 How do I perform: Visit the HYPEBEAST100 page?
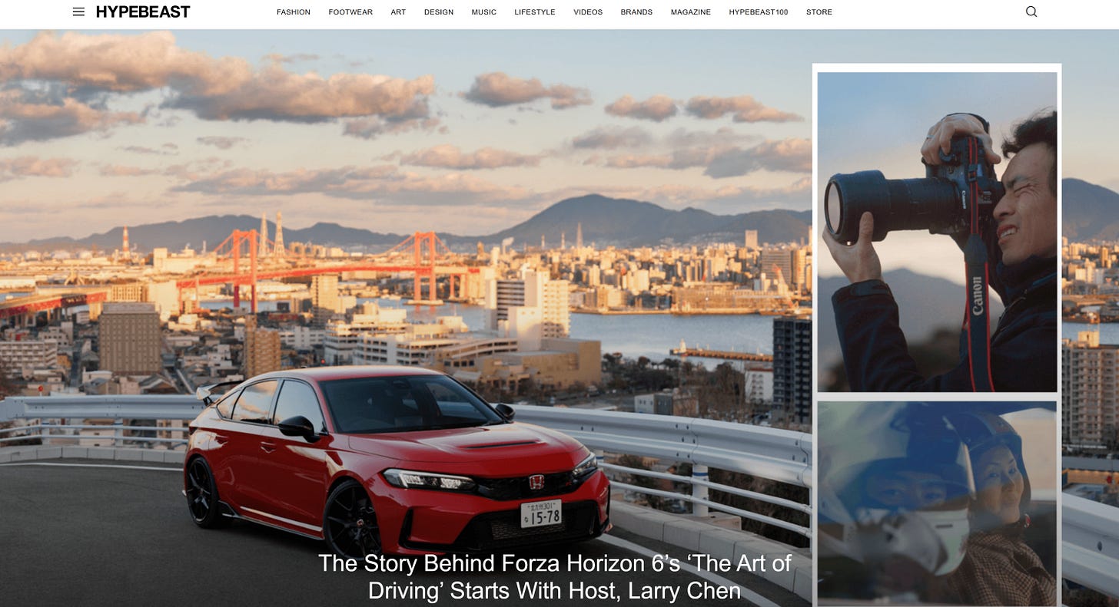[759, 12]
